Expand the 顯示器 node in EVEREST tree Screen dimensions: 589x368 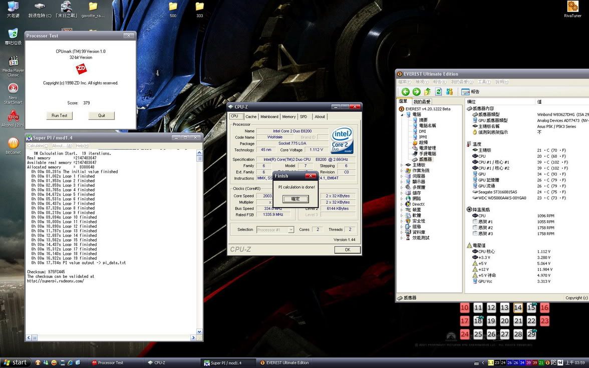[x=402, y=182]
